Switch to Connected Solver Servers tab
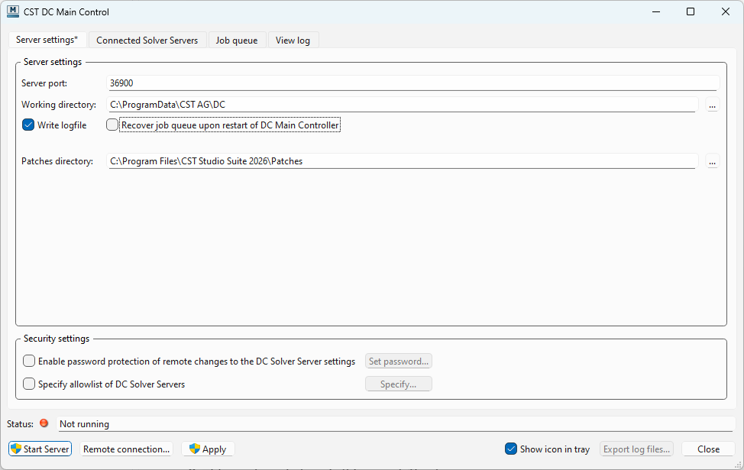This screenshot has width=744, height=470. 147,41
